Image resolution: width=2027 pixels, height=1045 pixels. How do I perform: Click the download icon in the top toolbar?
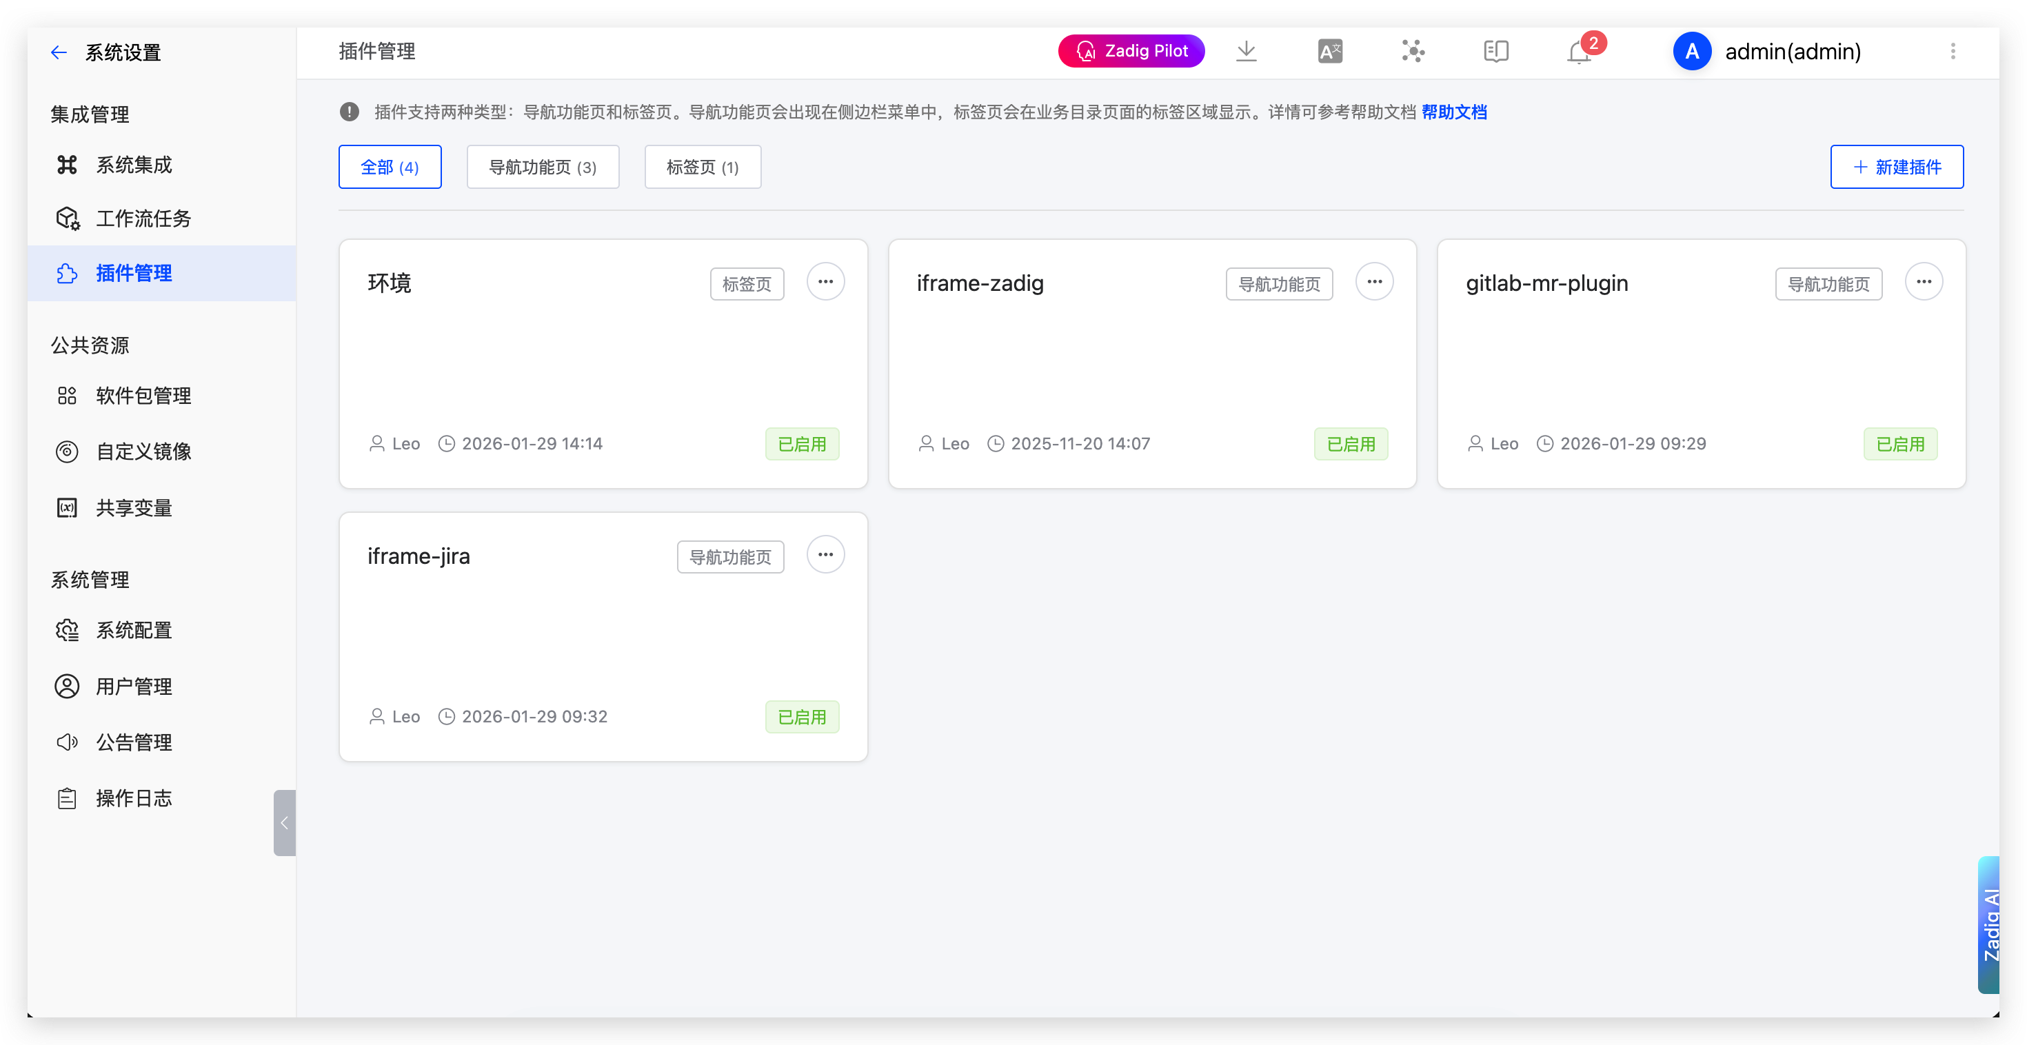[1247, 50]
